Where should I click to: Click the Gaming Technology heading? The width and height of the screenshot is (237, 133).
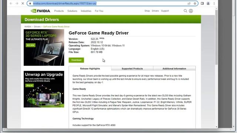coord(83,119)
